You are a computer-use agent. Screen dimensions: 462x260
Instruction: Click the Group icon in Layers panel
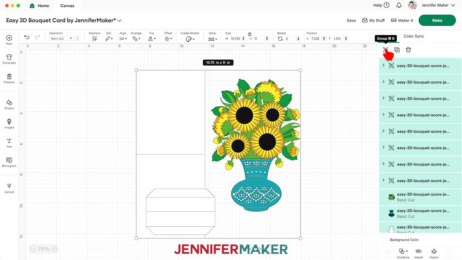(386, 50)
